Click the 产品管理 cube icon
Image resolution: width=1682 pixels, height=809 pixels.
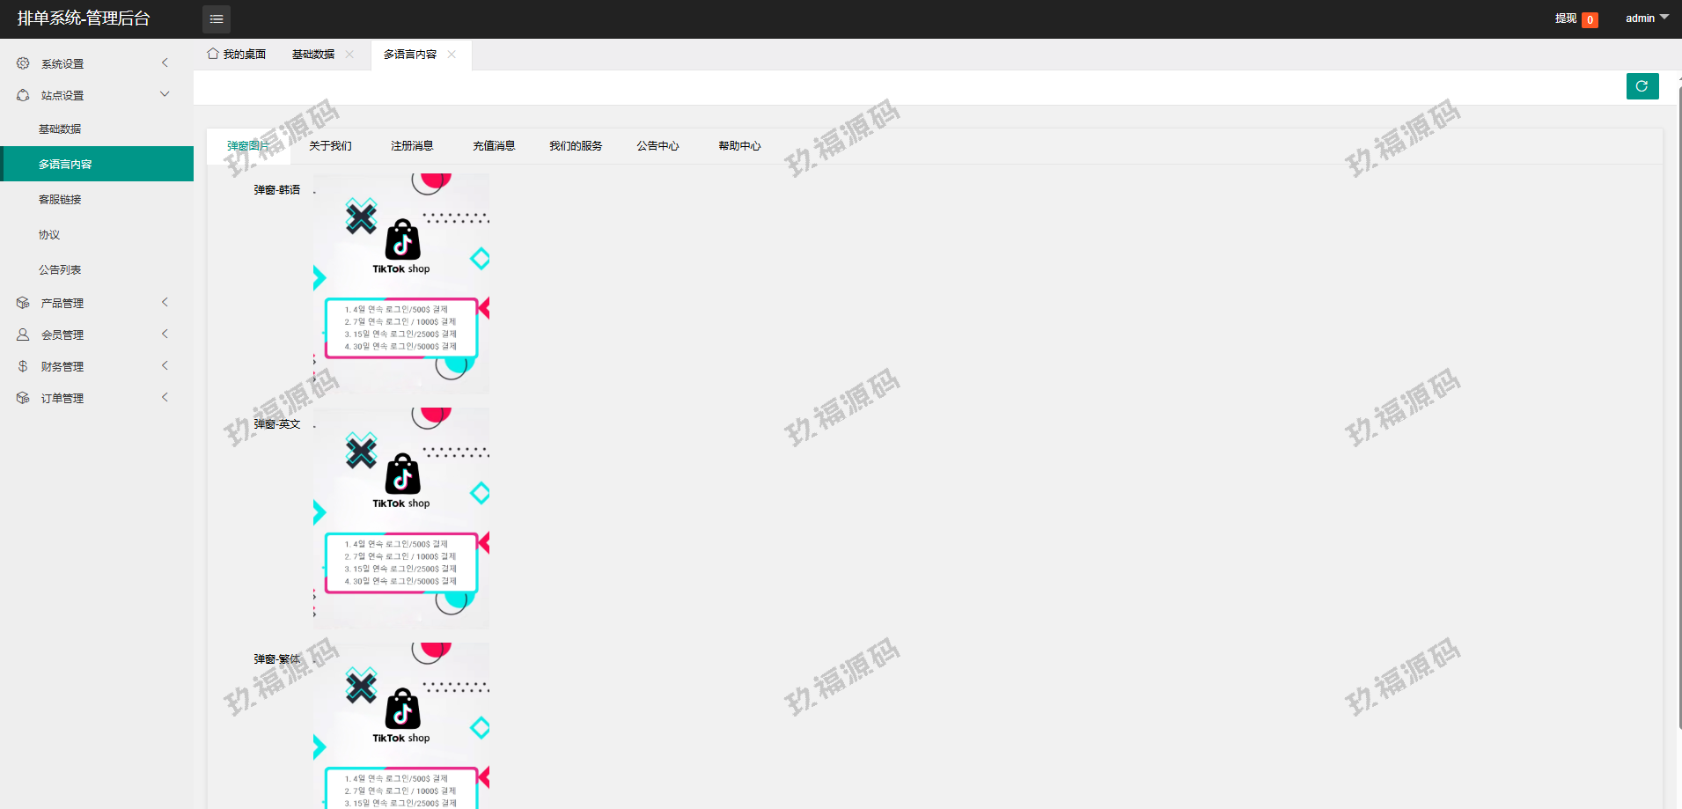(x=23, y=303)
